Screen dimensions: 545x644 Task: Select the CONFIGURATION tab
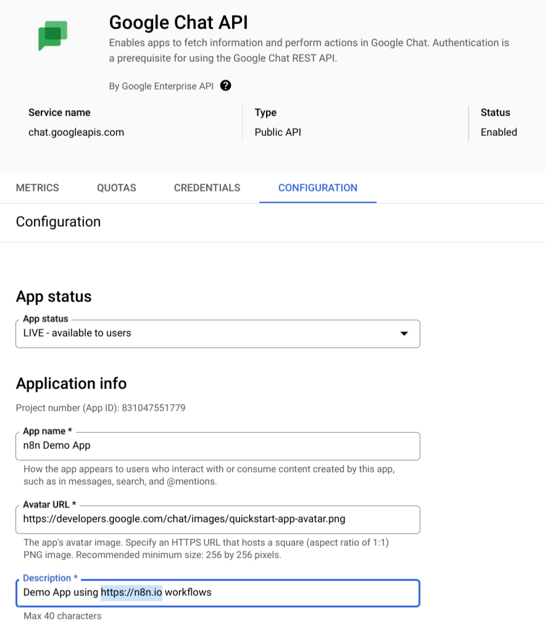(x=317, y=188)
